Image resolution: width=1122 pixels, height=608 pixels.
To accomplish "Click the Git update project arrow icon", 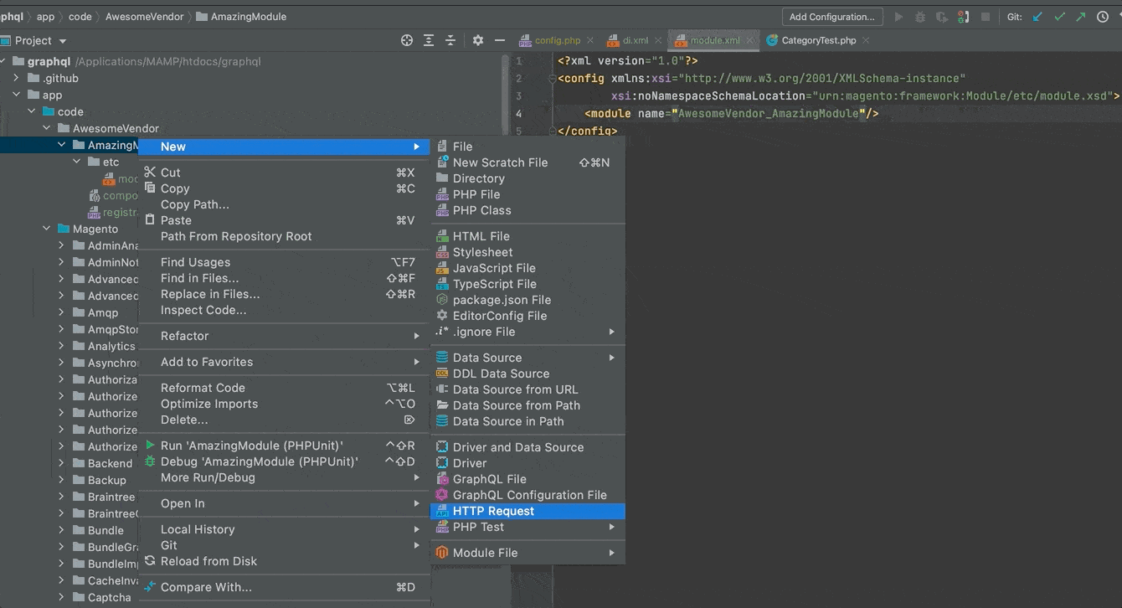I will pyautogui.click(x=1038, y=17).
